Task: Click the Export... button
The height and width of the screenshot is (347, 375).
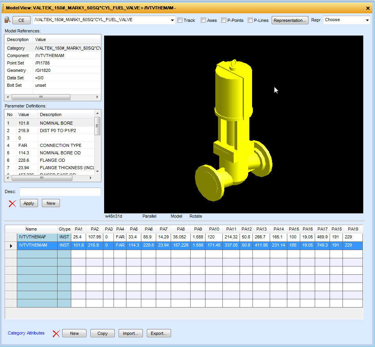Action: (159, 333)
